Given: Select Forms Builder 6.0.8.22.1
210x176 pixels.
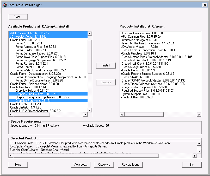Looking at the screenshot, I should (31, 50).
